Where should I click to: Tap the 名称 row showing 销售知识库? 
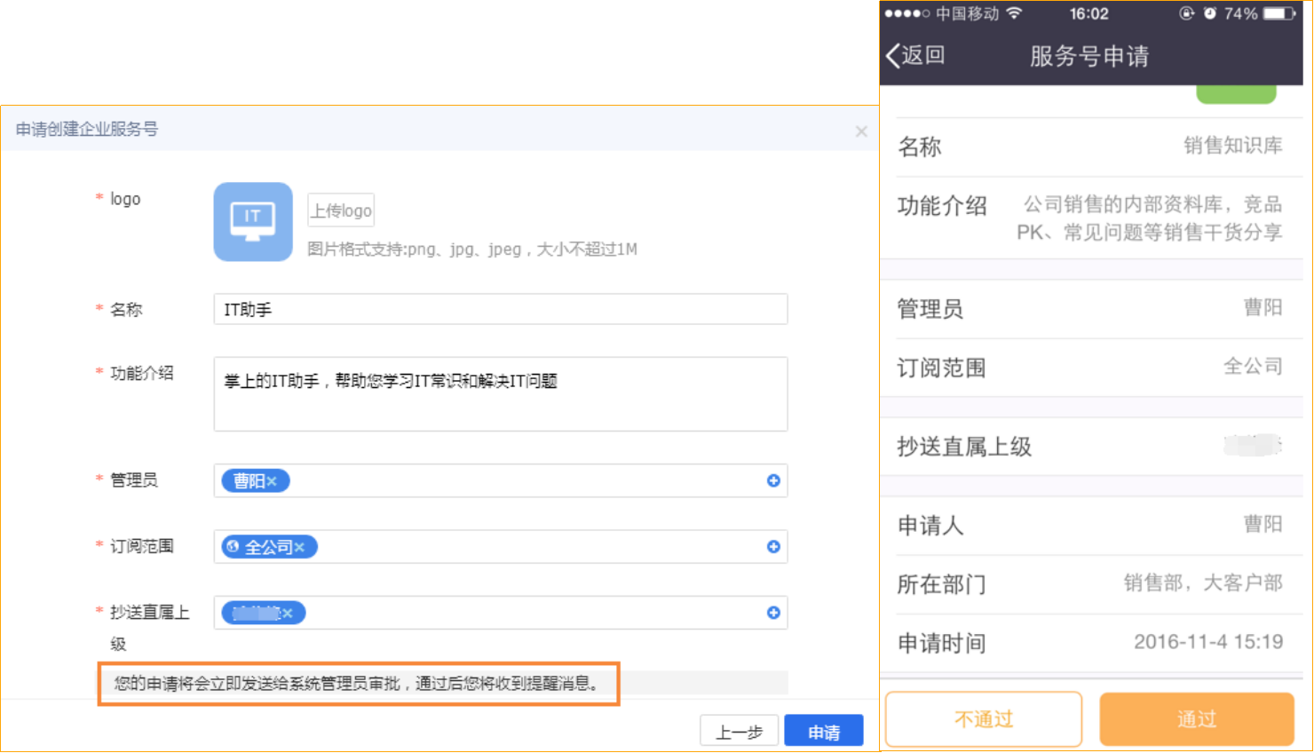pyautogui.click(x=1091, y=147)
